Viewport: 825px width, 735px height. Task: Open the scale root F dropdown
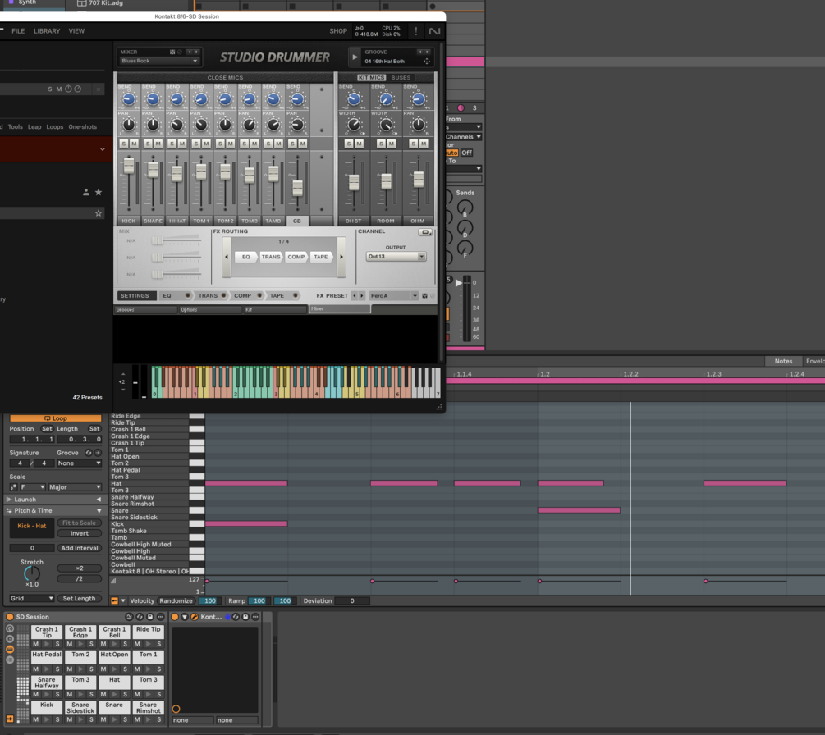(33, 487)
